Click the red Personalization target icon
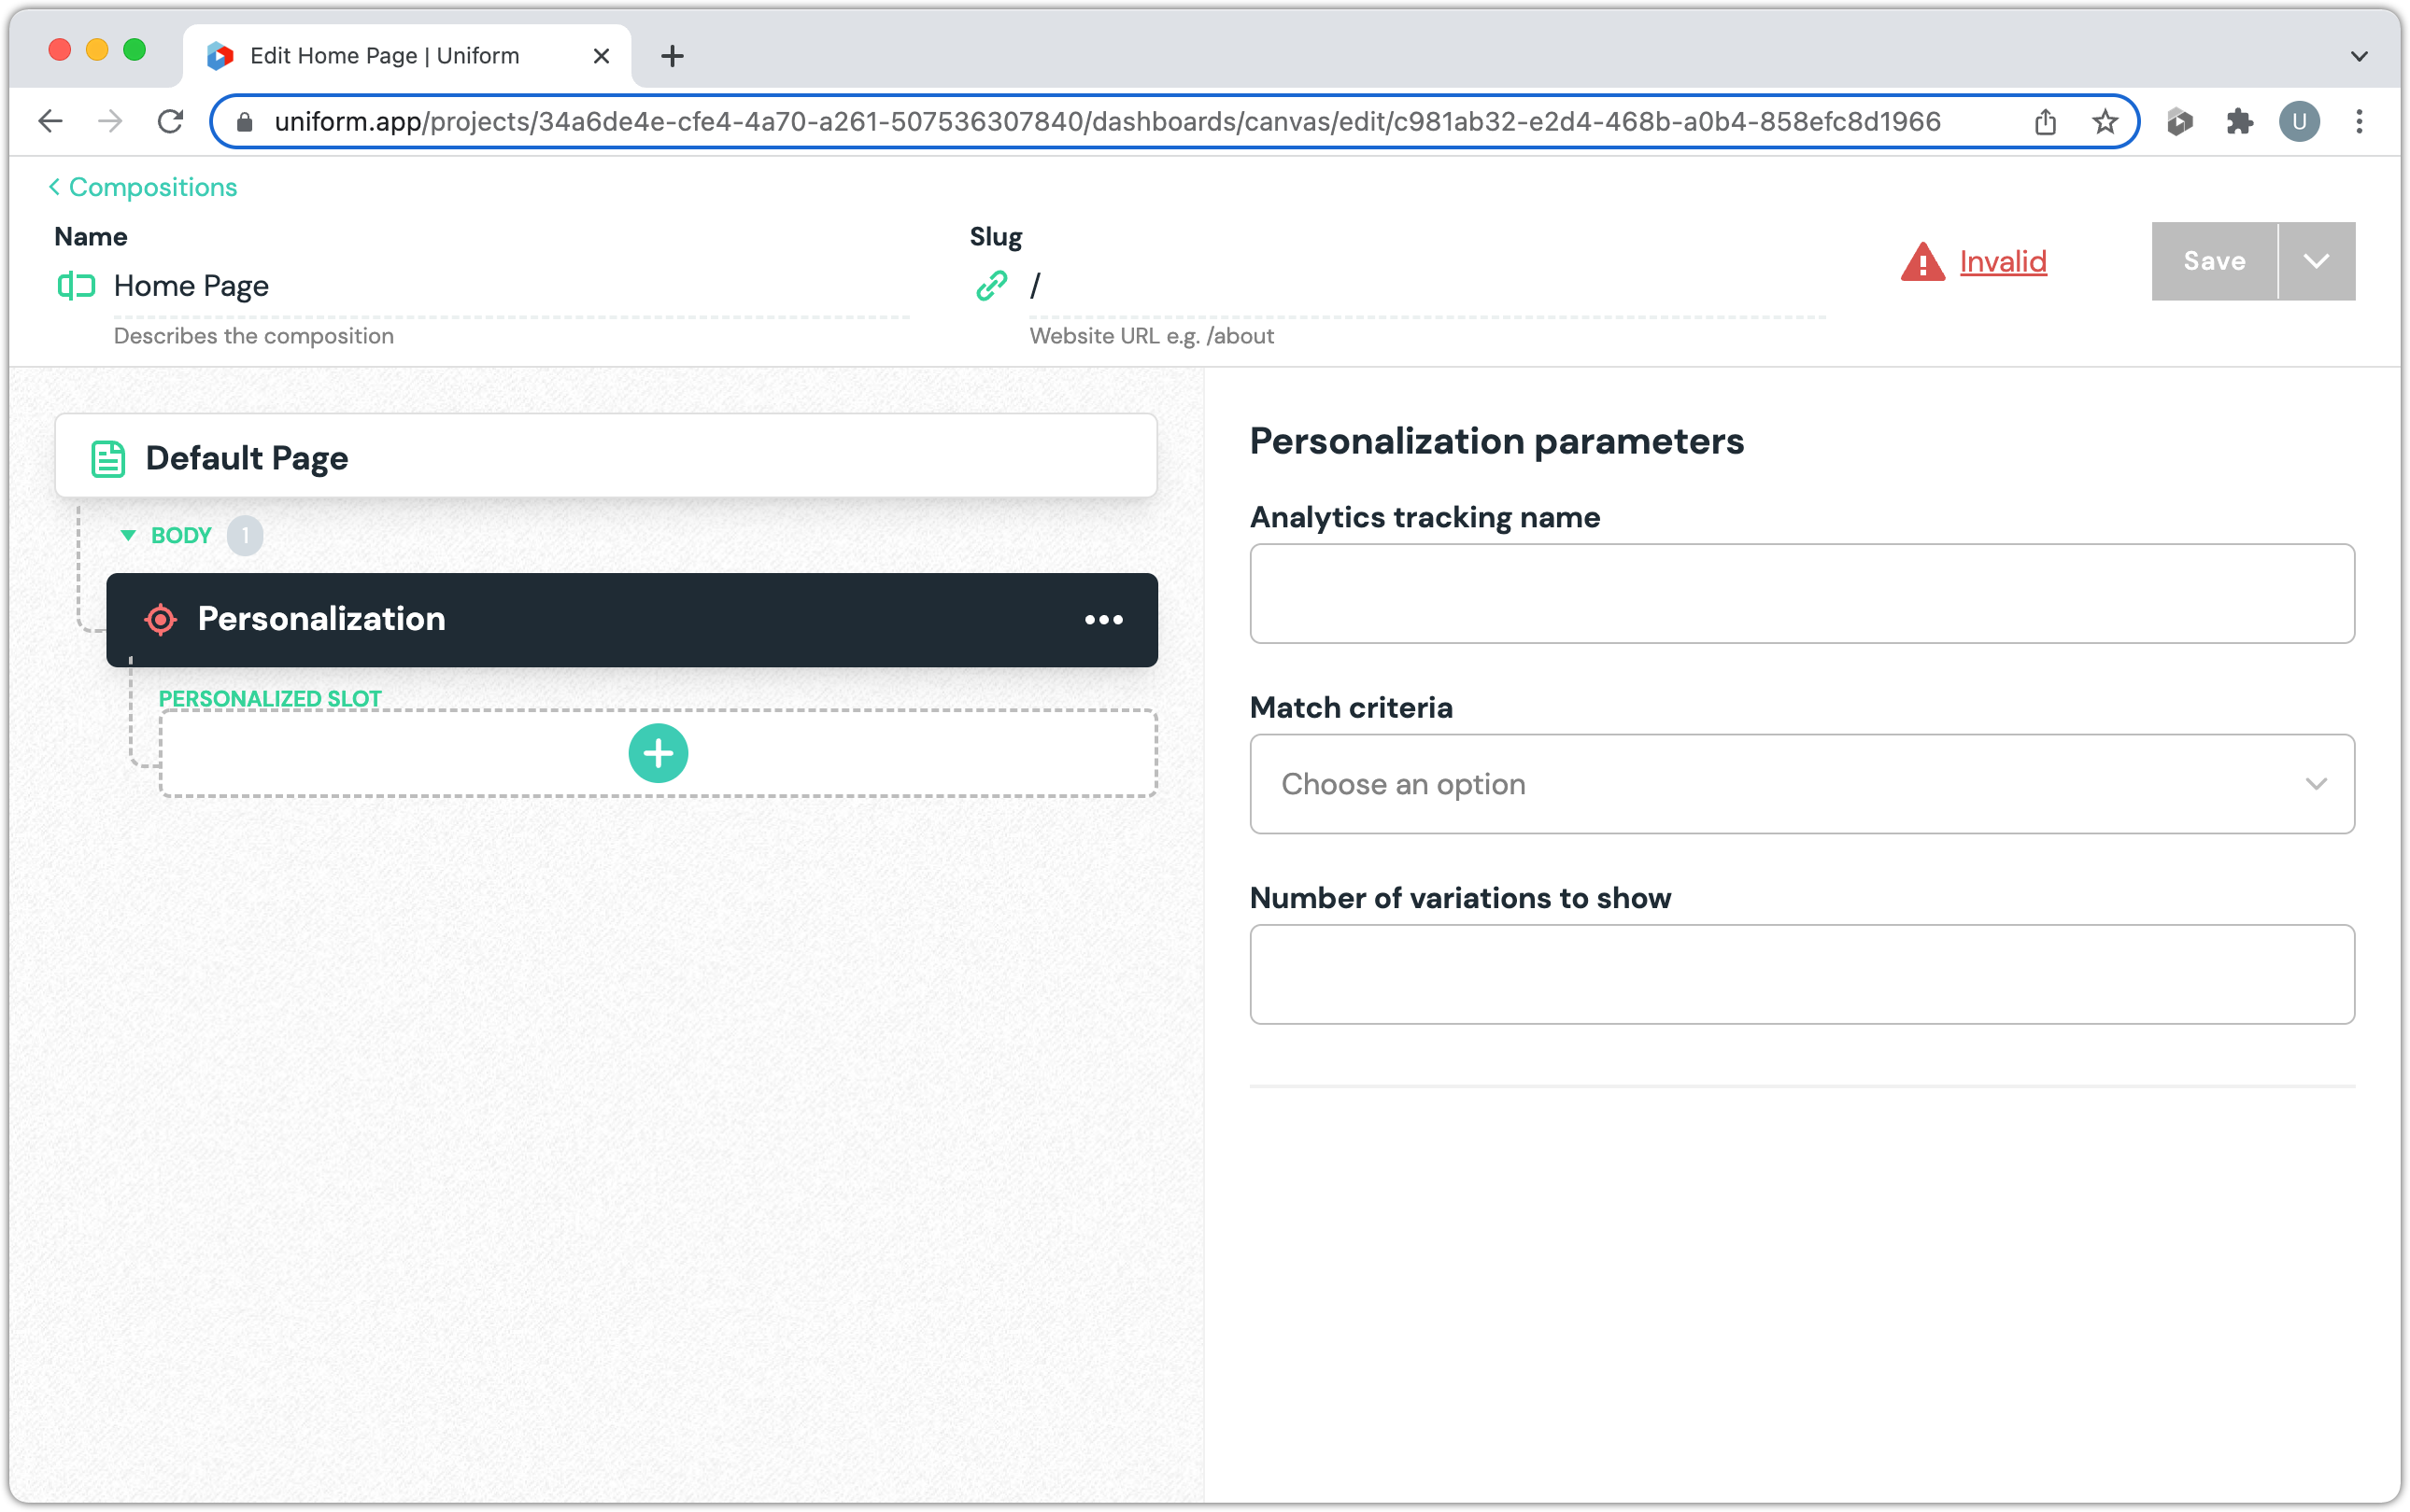The width and height of the screenshot is (2410, 1512). pyautogui.click(x=160, y=620)
